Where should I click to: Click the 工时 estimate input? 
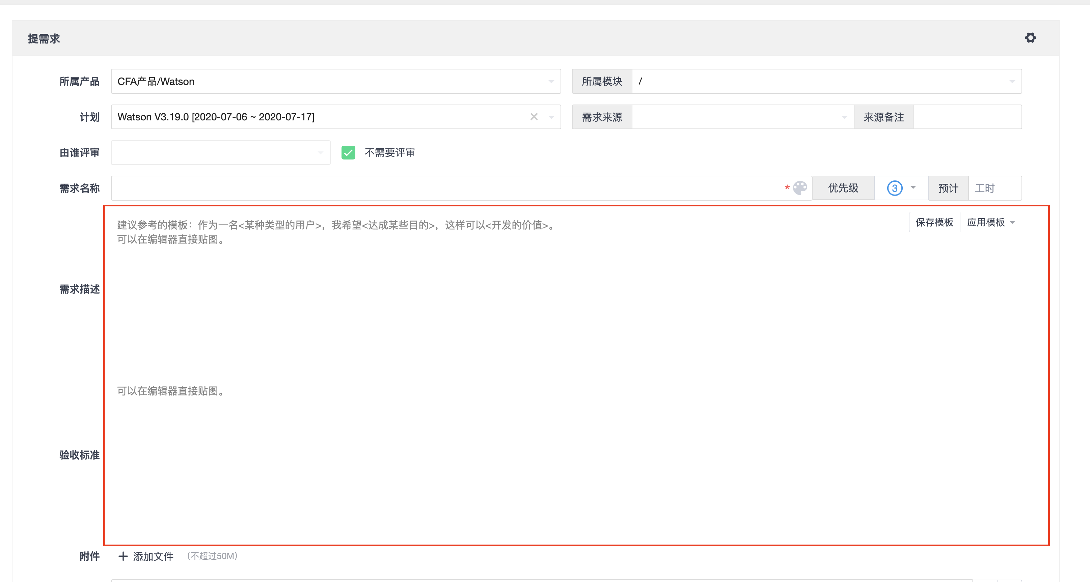click(994, 188)
